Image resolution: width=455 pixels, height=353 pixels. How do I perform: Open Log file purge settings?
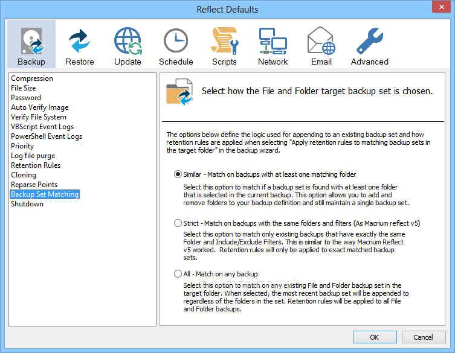pos(33,156)
